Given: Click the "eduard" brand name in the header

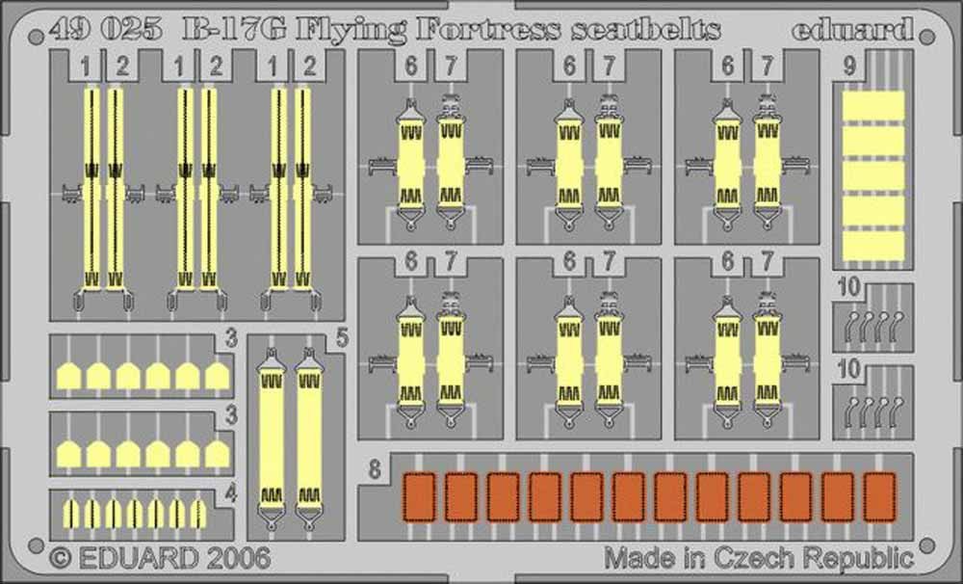Looking at the screenshot, I should tap(852, 29).
